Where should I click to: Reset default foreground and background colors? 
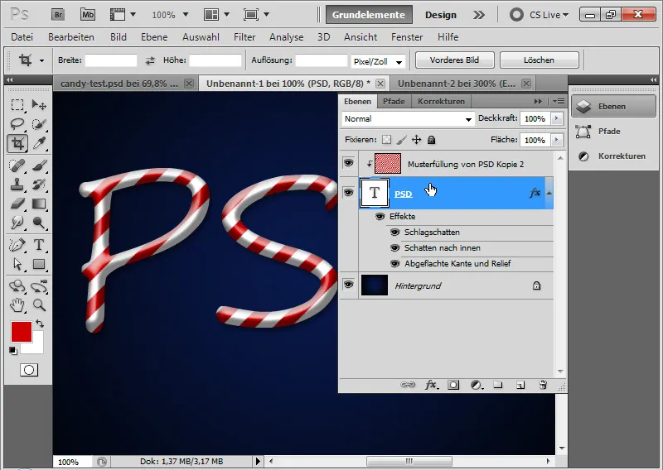13,351
